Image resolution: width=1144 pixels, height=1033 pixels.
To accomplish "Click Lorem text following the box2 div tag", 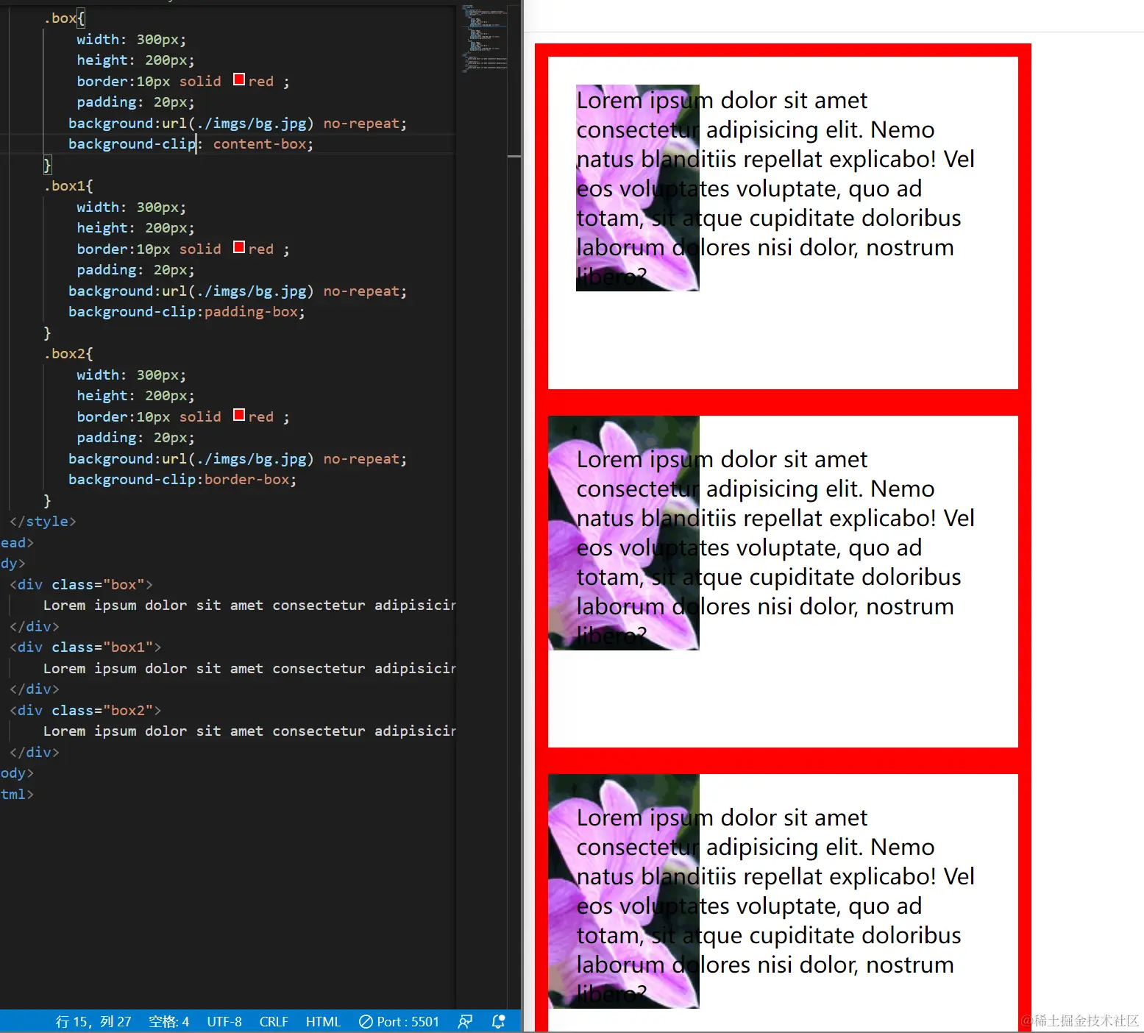I will point(249,731).
